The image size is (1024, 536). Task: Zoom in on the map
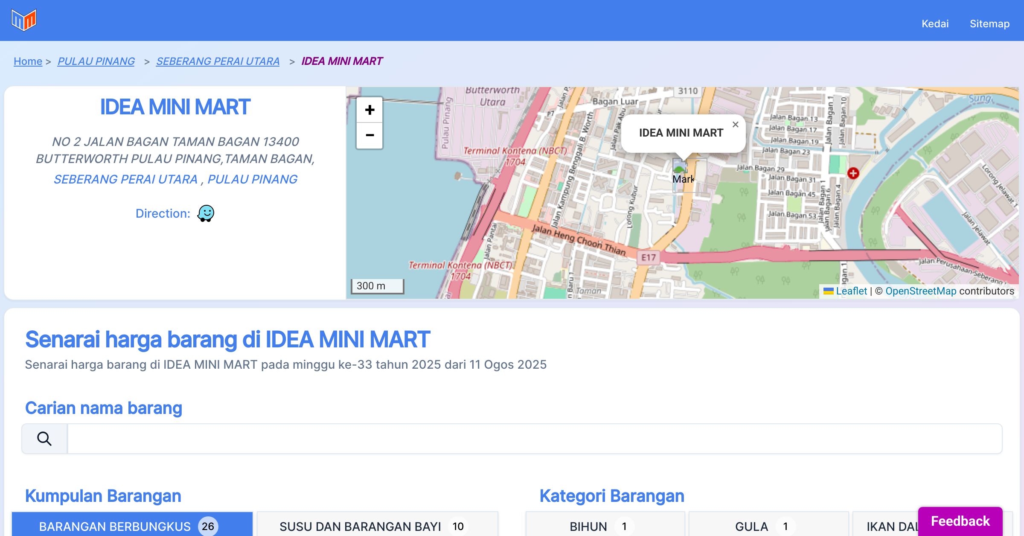[x=369, y=110]
